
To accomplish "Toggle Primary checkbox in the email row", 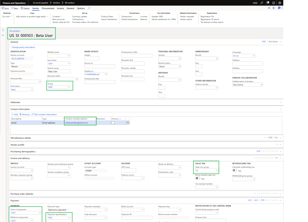I will (113, 123).
